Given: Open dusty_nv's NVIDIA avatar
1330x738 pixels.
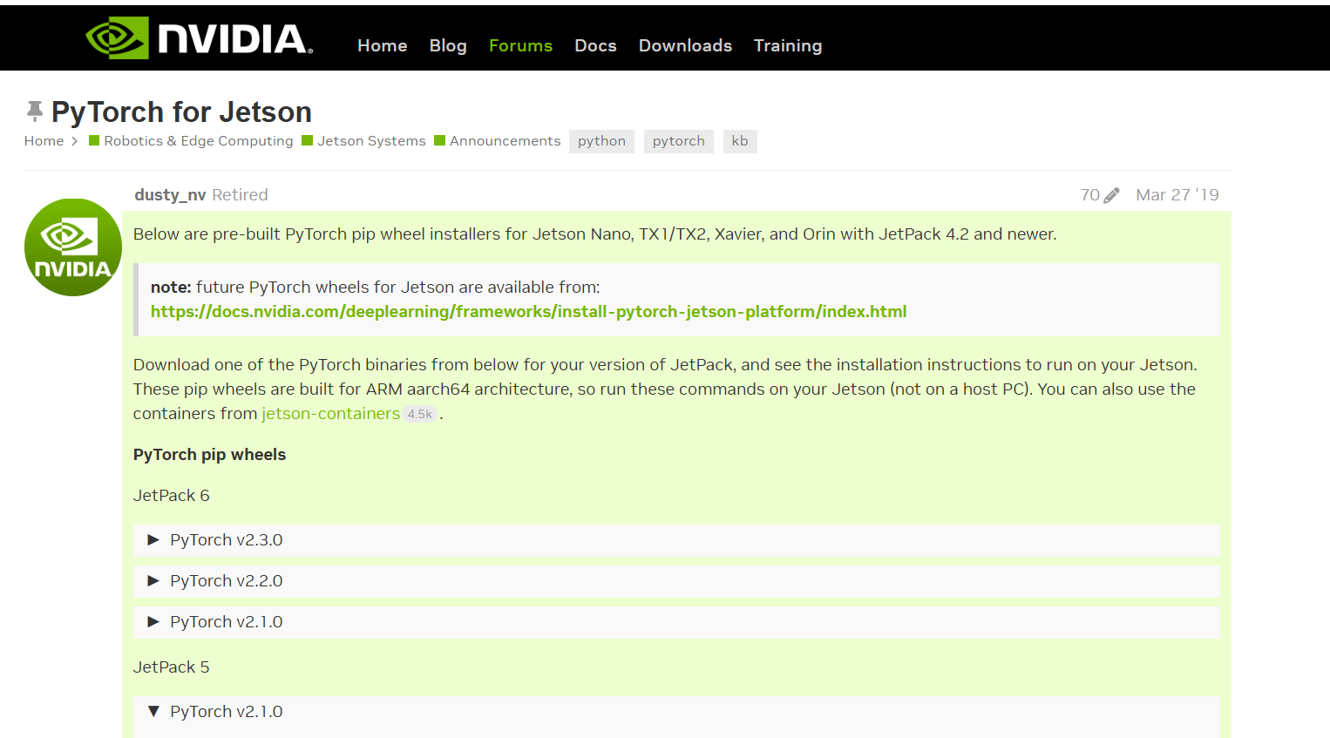Looking at the screenshot, I should point(73,247).
